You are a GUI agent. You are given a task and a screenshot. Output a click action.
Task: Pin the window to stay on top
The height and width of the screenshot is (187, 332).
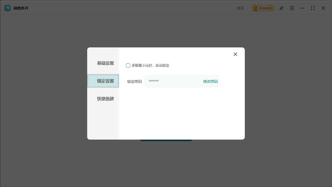click(x=281, y=8)
